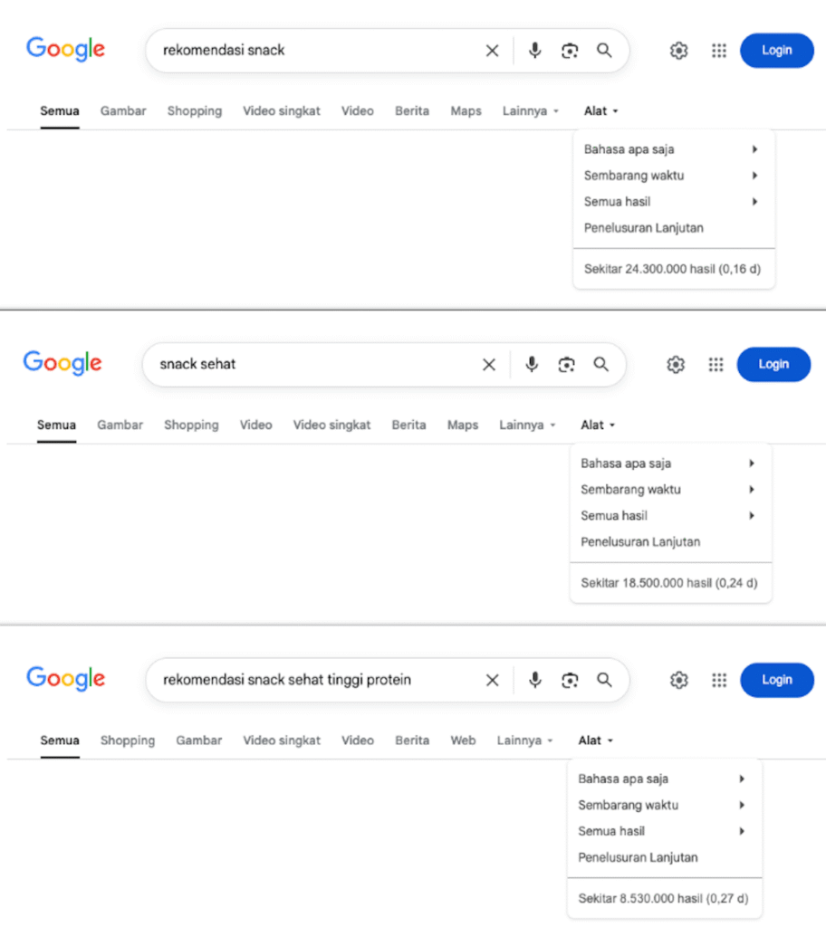Screen dimensions: 826x927
Task: Click the microphone icon in the bottom search bar
Action: pyautogui.click(x=534, y=679)
